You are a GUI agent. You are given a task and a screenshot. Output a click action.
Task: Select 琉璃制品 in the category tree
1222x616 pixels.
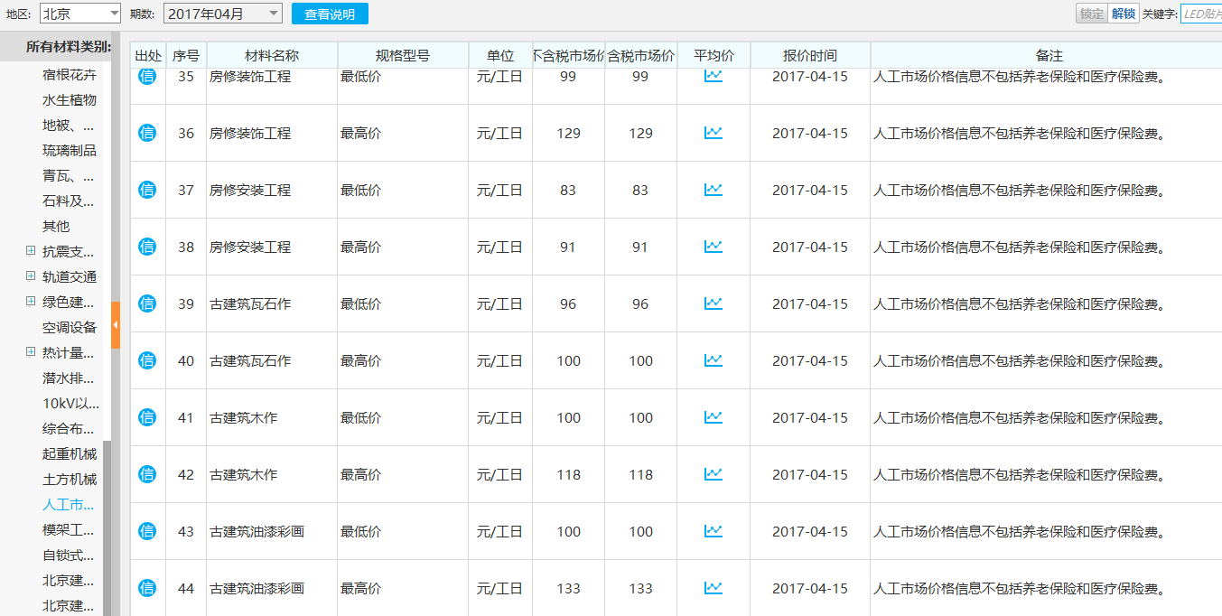(70, 150)
